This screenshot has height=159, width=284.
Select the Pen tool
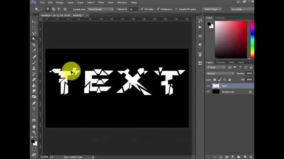click(34, 103)
